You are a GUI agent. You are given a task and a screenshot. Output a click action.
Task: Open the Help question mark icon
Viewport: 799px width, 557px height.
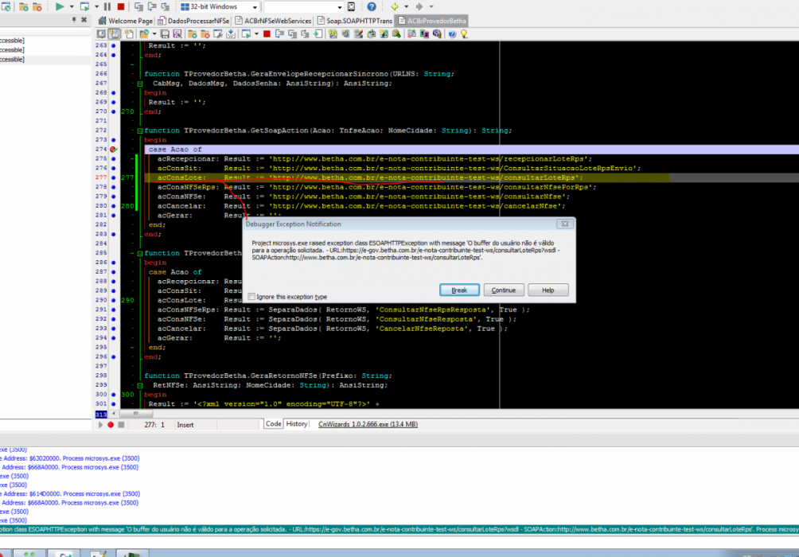(372, 6)
